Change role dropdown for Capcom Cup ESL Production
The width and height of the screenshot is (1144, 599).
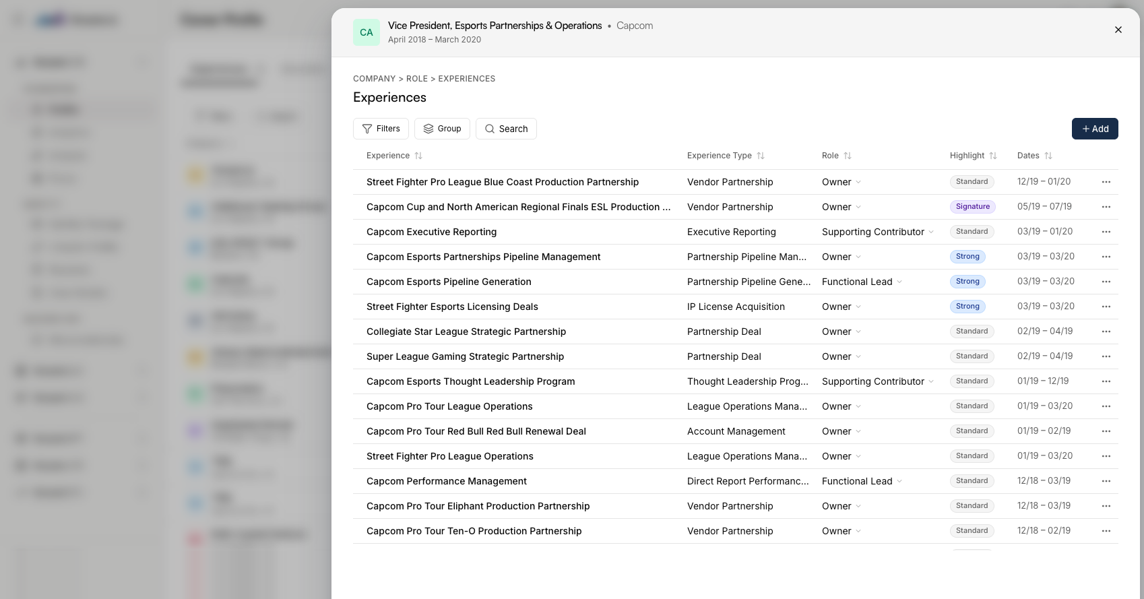coord(841,207)
